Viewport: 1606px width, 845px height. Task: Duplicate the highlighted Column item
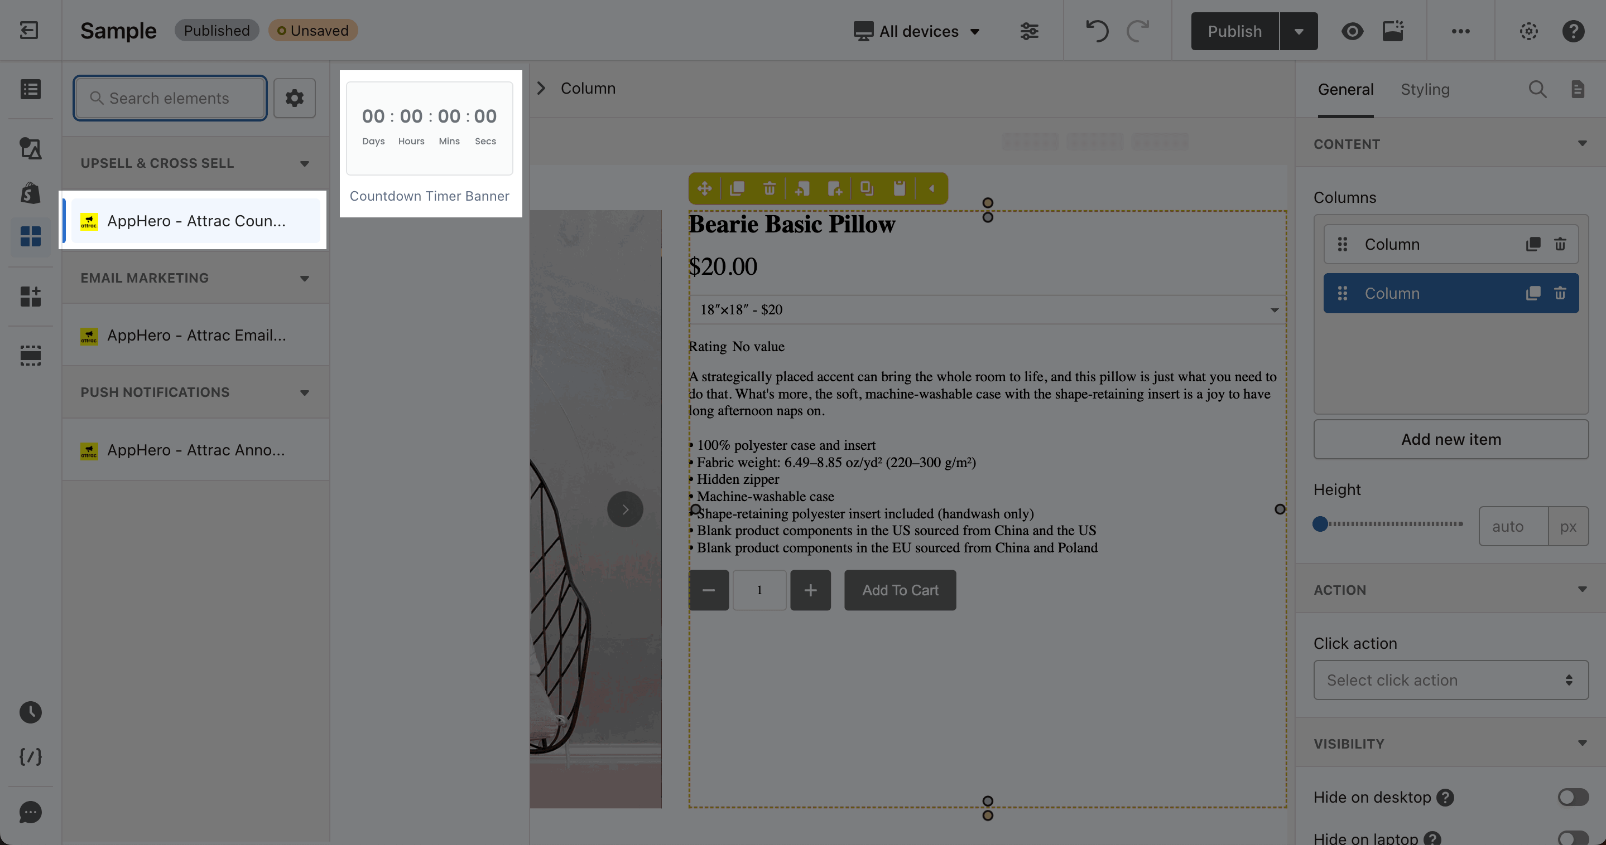click(1532, 293)
